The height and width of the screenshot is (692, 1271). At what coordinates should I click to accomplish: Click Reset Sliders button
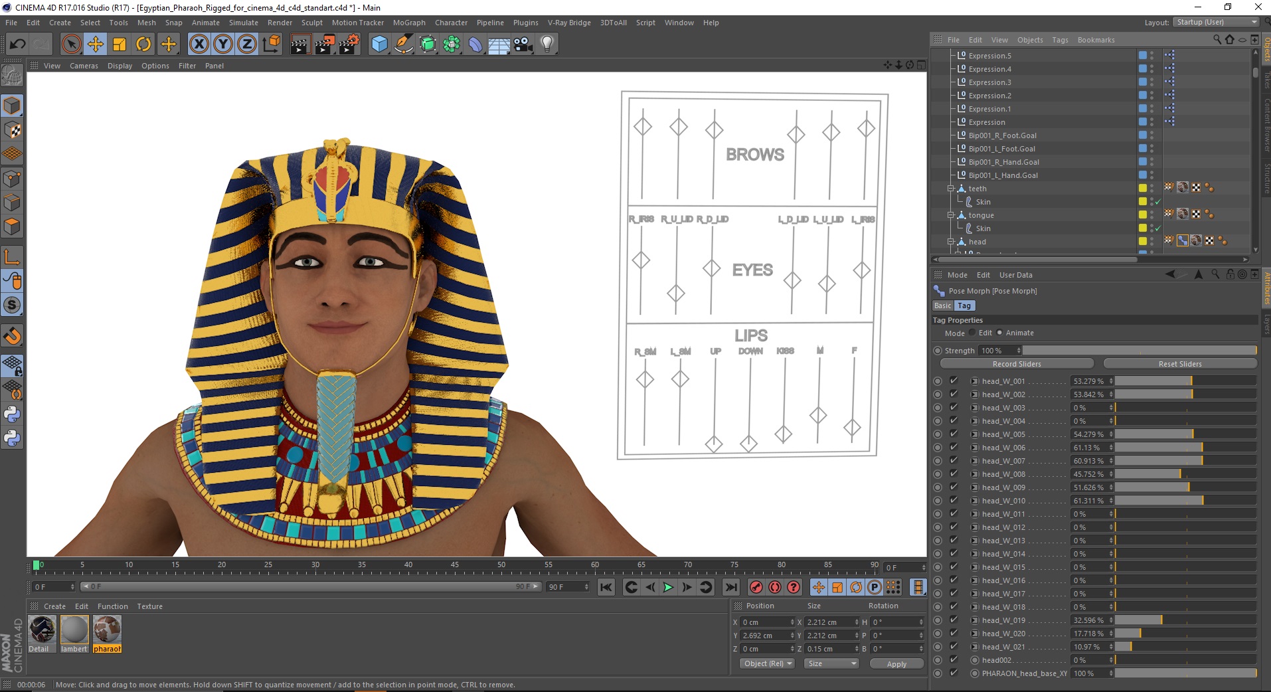click(x=1180, y=364)
